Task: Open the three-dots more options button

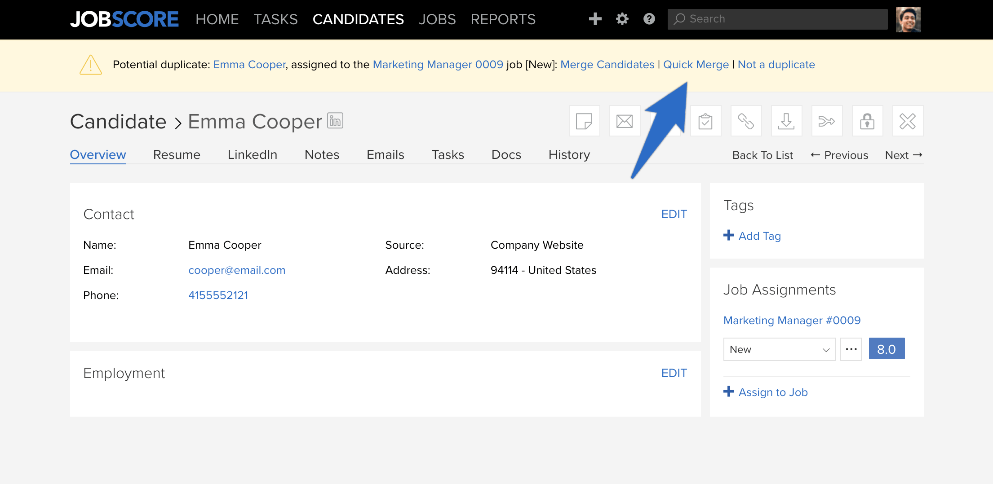Action: (851, 349)
